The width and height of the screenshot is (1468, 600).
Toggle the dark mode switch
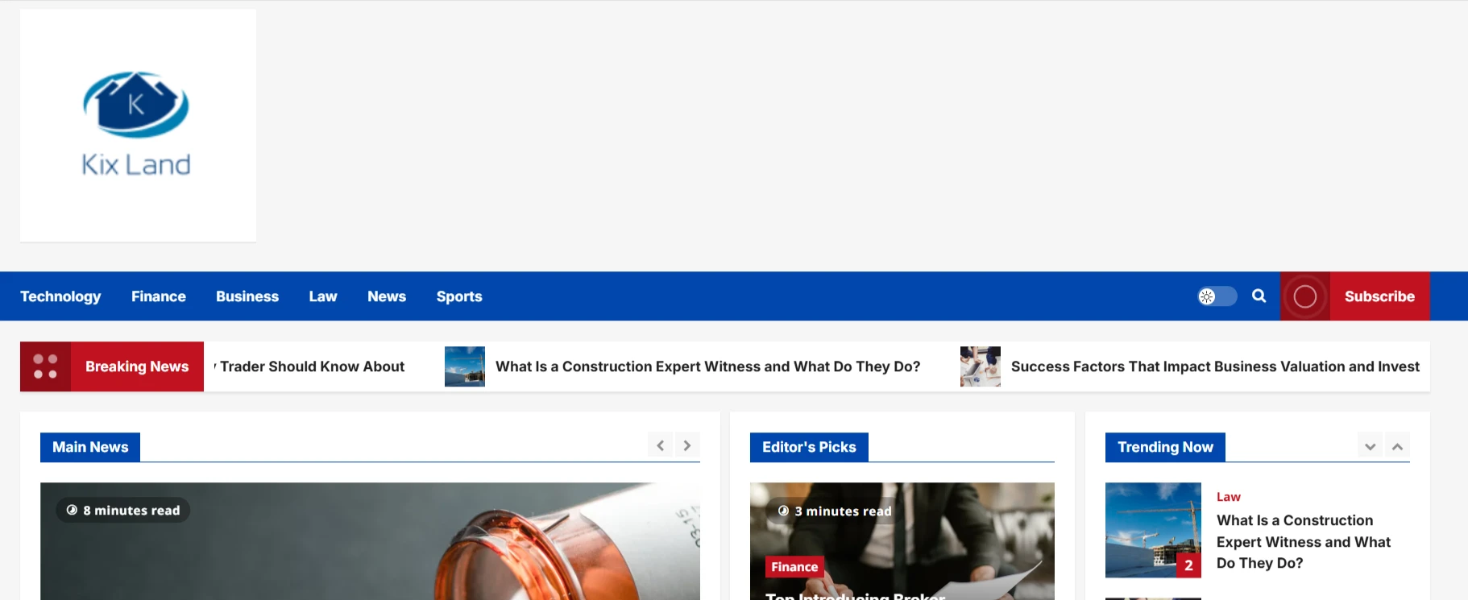(1217, 296)
